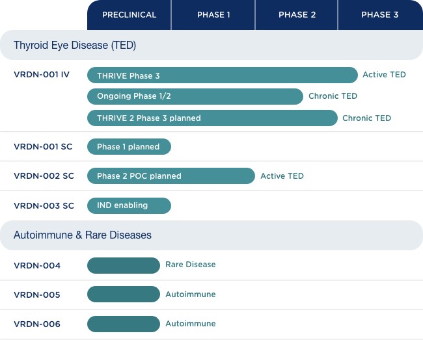Select the PRECLINICAL column header

click(x=129, y=15)
